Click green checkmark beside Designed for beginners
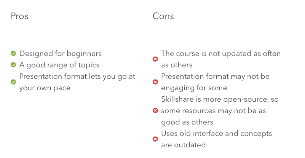 point(13,53)
